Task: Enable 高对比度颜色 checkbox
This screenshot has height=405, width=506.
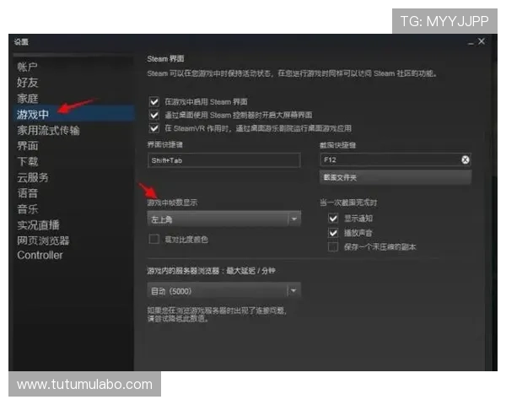Action: [x=154, y=240]
